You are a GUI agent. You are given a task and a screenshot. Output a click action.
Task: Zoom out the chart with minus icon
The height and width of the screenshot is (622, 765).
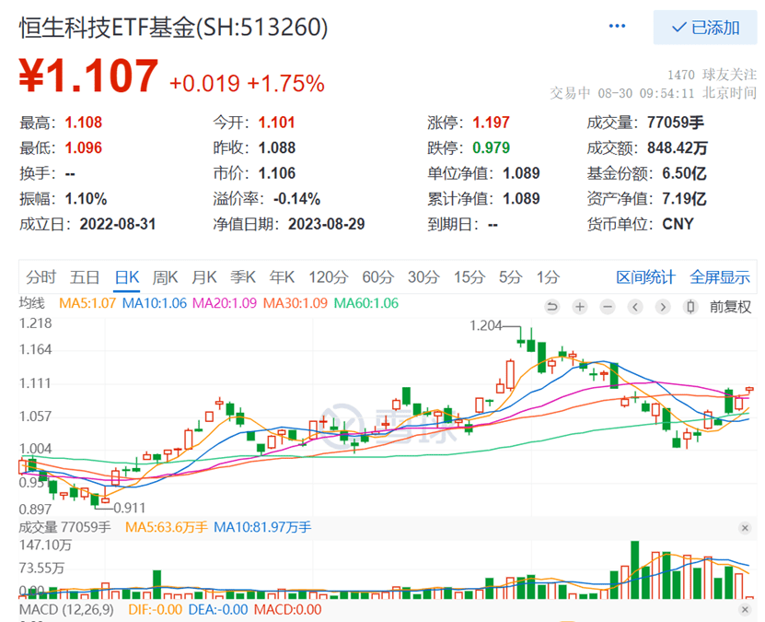coord(608,307)
